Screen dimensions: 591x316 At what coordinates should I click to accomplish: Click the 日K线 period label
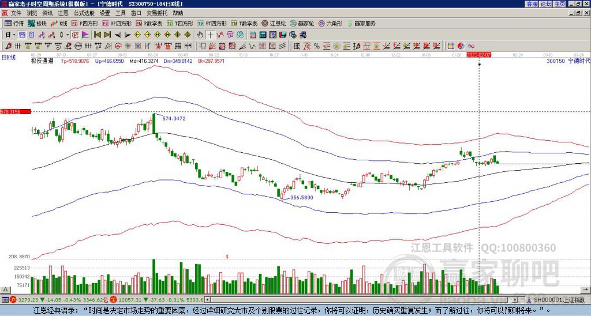tap(9, 57)
